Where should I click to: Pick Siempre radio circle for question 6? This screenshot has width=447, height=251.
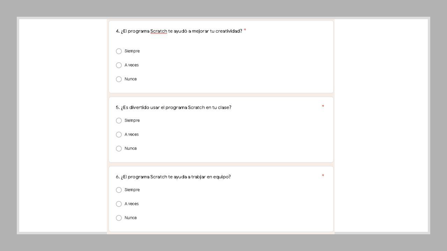pos(119,190)
